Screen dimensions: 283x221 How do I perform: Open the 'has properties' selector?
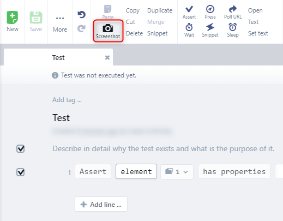click(234, 172)
